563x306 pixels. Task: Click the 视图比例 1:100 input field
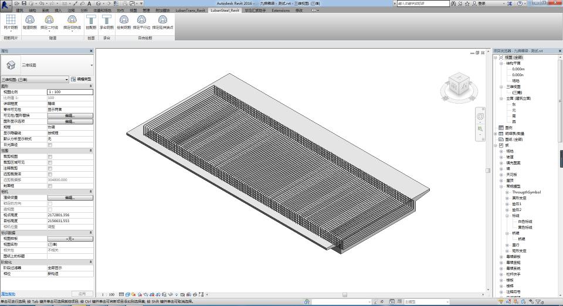(x=70, y=92)
